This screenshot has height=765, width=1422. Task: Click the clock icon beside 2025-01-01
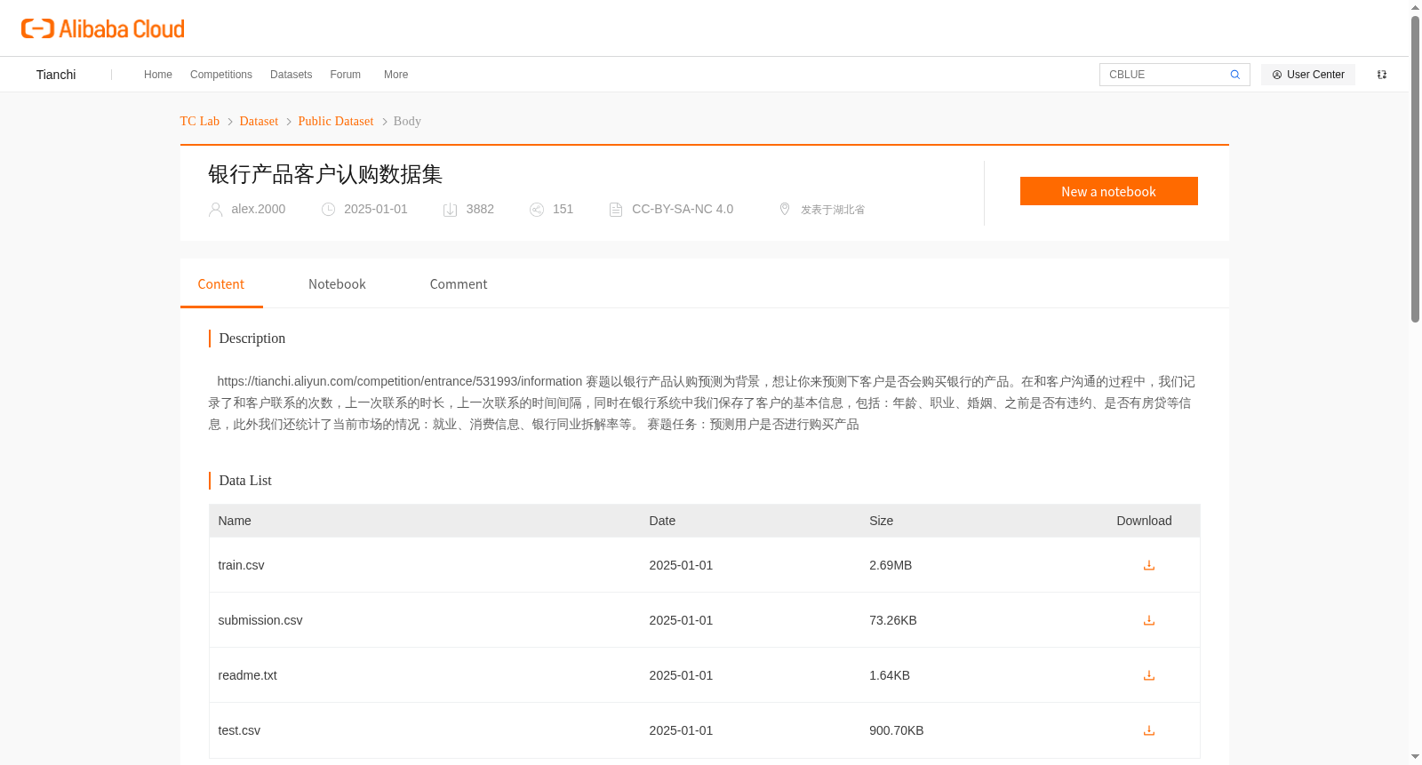328,210
